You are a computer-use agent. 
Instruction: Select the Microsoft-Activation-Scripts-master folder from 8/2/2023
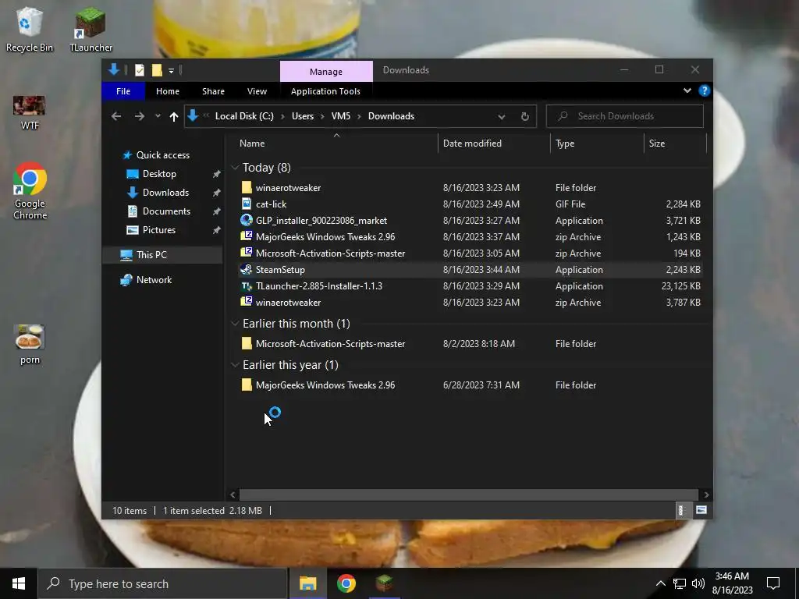(x=471, y=344)
